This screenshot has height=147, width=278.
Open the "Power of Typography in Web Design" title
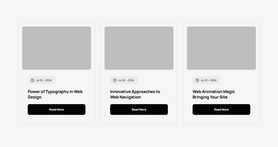coord(55,92)
